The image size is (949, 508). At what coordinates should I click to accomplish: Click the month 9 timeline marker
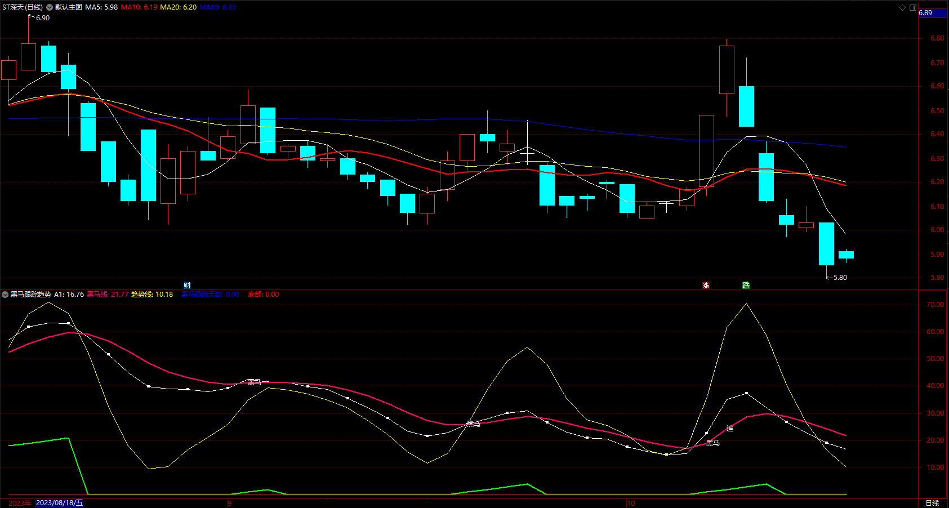pyautogui.click(x=230, y=503)
